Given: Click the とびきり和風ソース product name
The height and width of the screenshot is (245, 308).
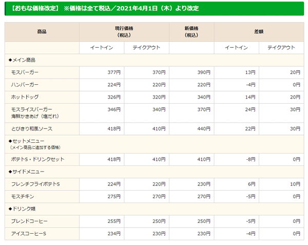Looking at the screenshot, I should pyautogui.click(x=32, y=129).
